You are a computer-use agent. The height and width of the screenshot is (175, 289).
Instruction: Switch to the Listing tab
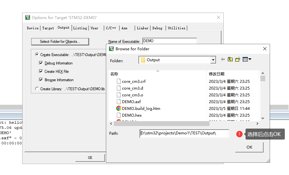click(x=80, y=28)
